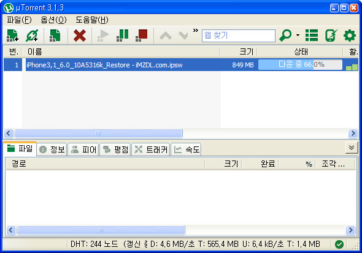The image size is (362, 253).
Task: Click the files pane horizontal scrollbar thumb
Action: coord(101,230)
